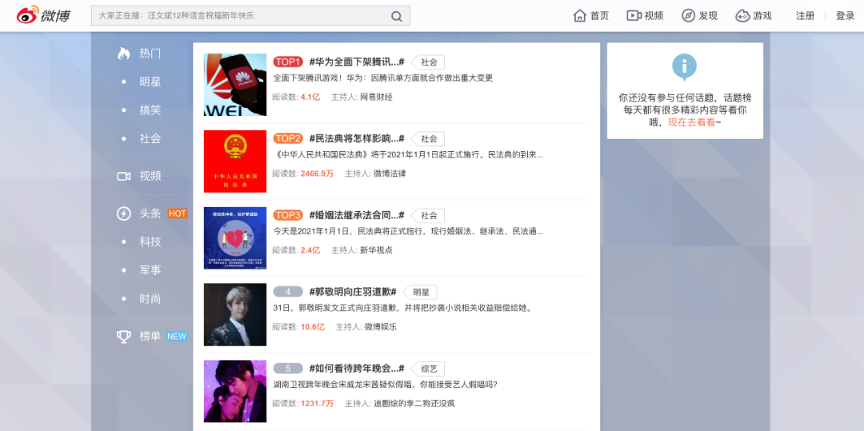Image resolution: width=864 pixels, height=431 pixels.
Task: Select 时尚 in the sidebar
Action: [150, 299]
